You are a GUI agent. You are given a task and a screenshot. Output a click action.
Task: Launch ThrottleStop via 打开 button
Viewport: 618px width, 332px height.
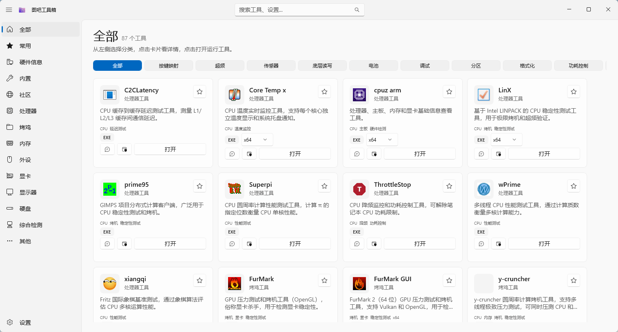[420, 244]
